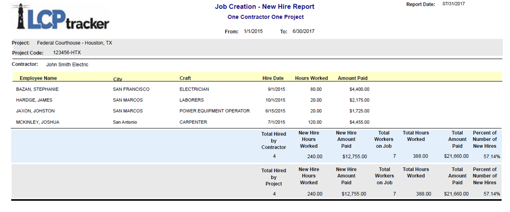Viewport: 510px width, 212px height.
Task: Click contractor Total Workers on Job value 7
Action: coord(394,156)
